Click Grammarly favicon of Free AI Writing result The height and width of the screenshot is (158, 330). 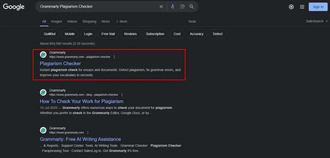[x=43, y=130]
